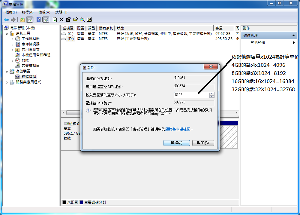Screen dimensions: 300x215
Task: Decrease shrink size with the down spinner
Action: coord(211,97)
